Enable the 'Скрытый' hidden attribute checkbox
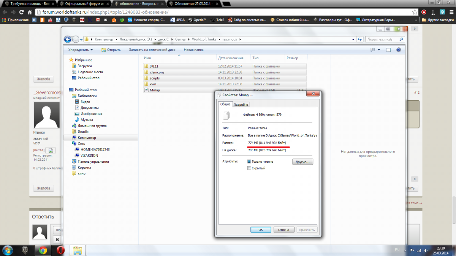This screenshot has width=456, height=256. tap(249, 168)
